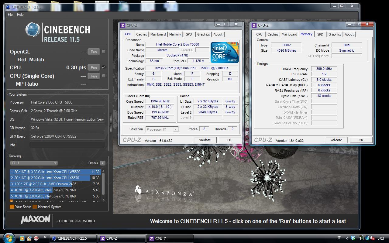
Task: Click the Core Speed 1994.98 MHz value
Action: click(x=160, y=101)
